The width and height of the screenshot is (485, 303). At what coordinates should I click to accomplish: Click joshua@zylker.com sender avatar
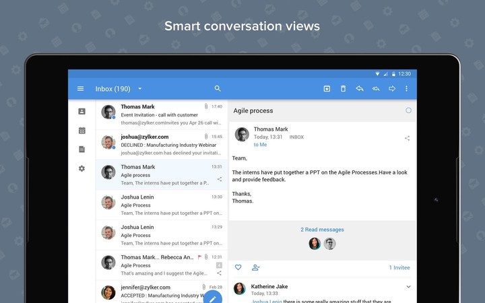click(108, 142)
